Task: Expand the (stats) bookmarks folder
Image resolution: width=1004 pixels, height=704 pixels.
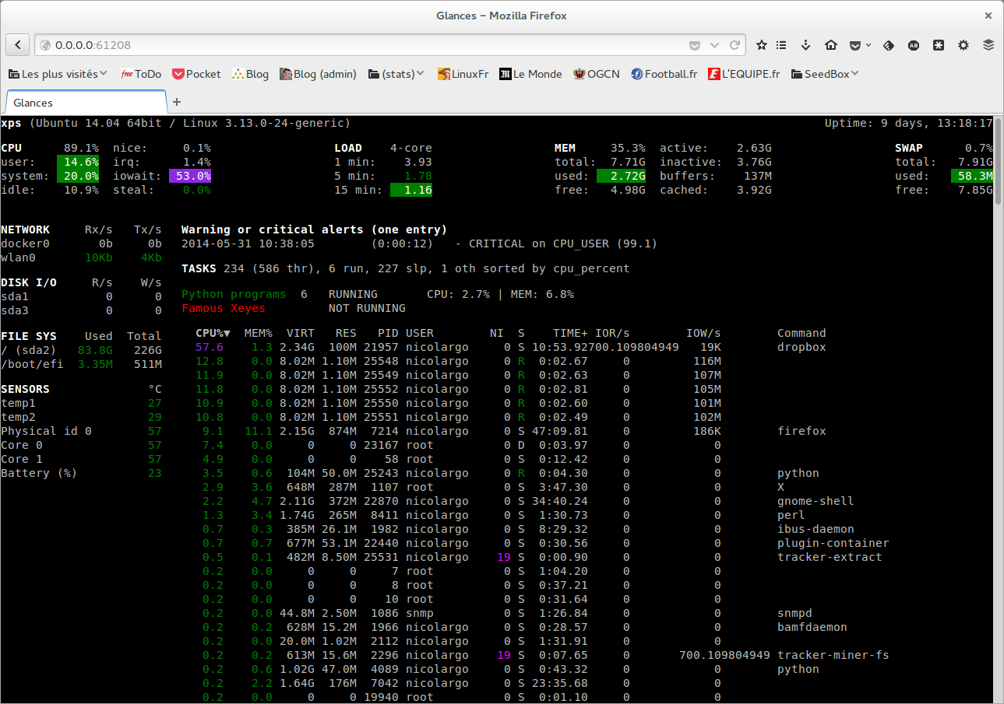Action: [x=396, y=74]
